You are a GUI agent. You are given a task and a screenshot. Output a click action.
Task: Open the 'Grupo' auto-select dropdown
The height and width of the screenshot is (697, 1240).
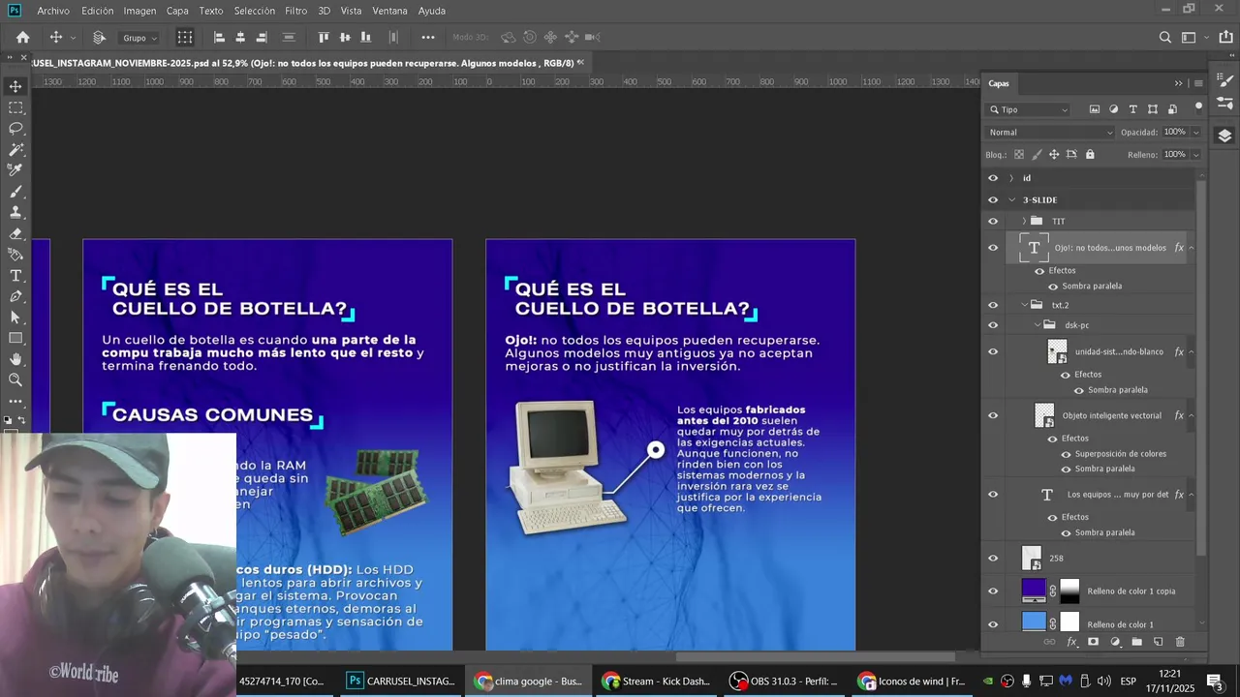[x=139, y=38]
